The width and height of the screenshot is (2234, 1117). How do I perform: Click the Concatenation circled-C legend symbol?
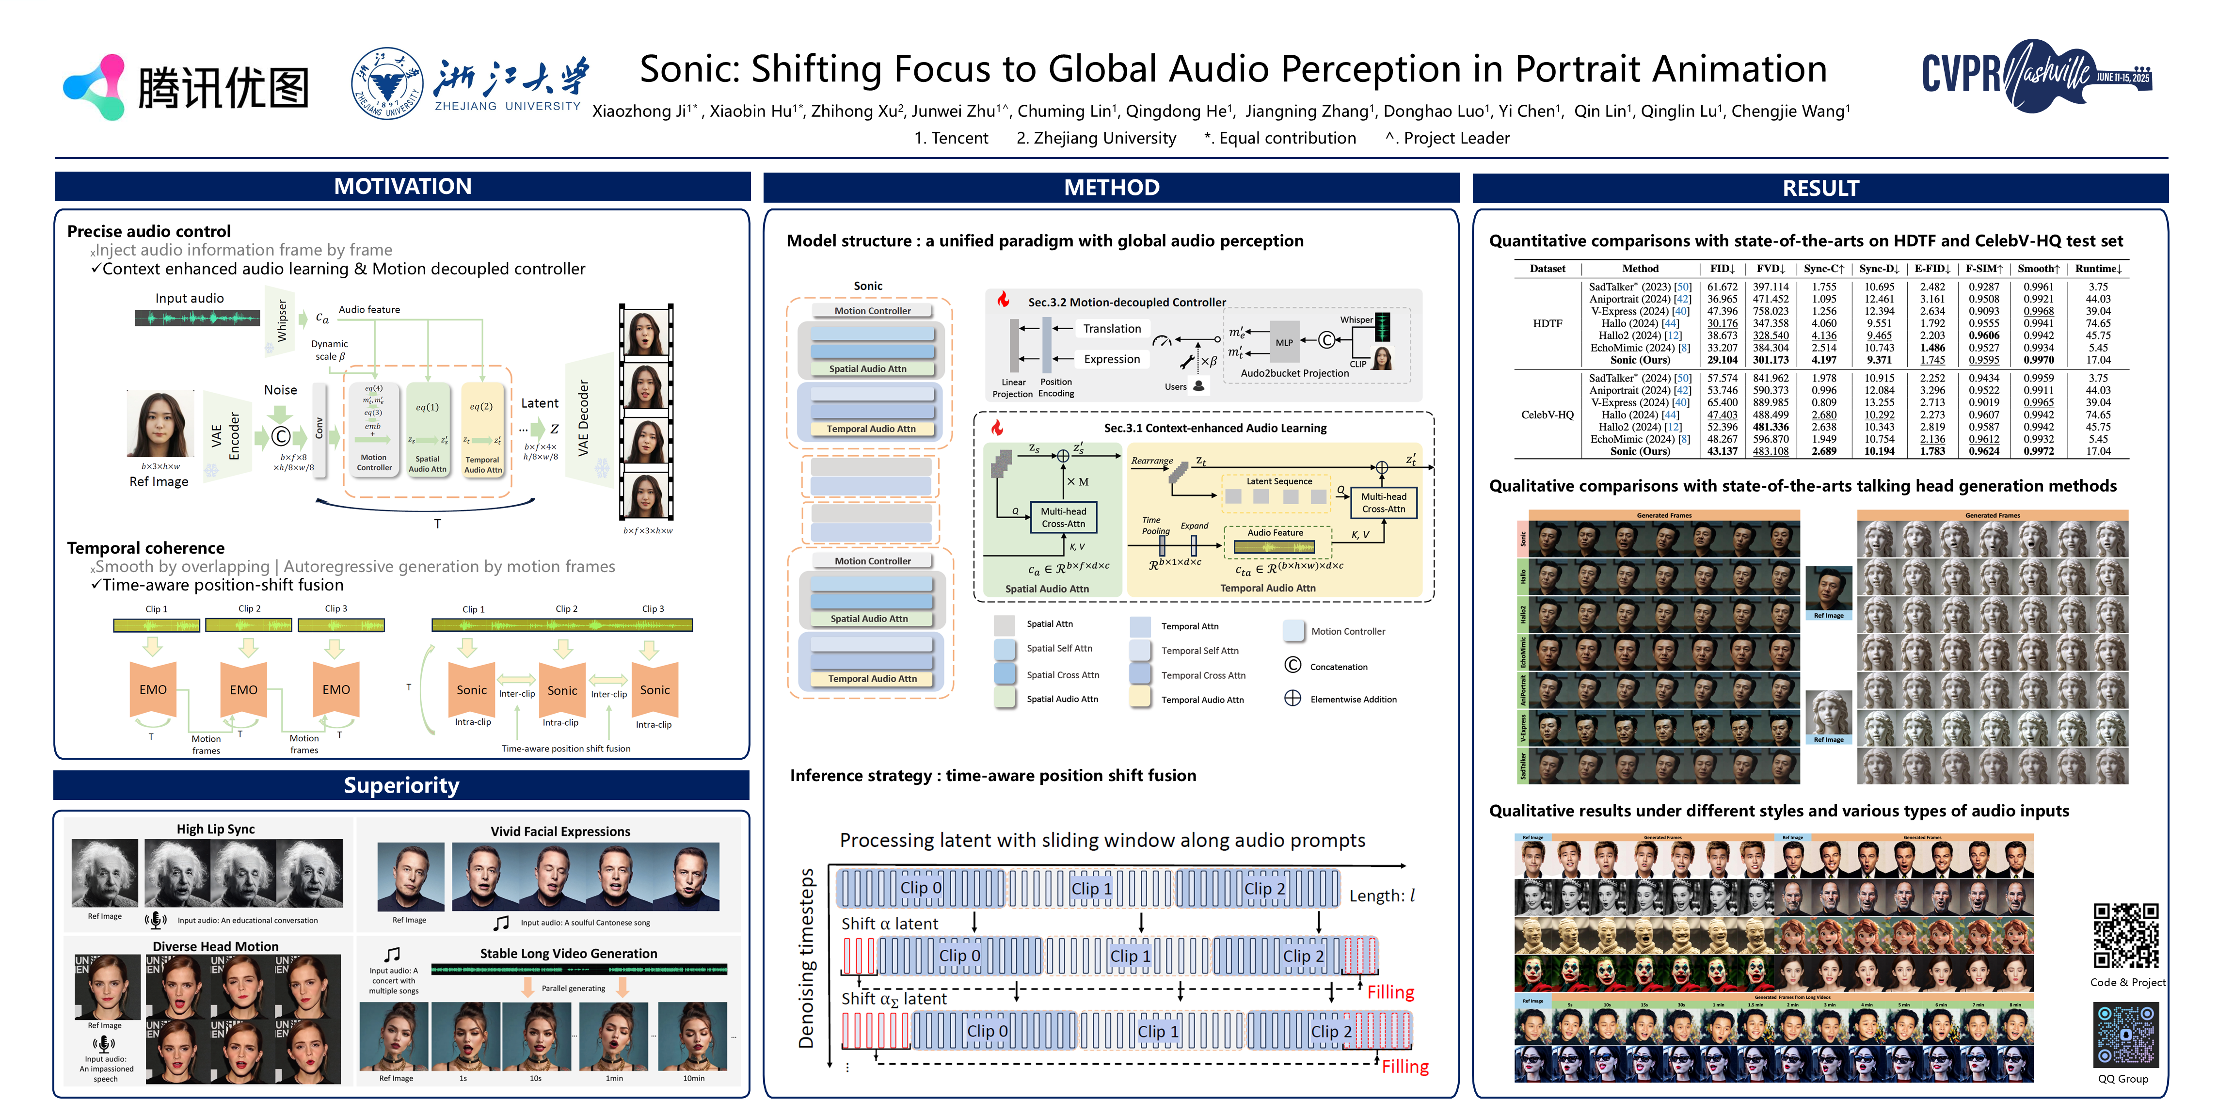coord(1292,665)
